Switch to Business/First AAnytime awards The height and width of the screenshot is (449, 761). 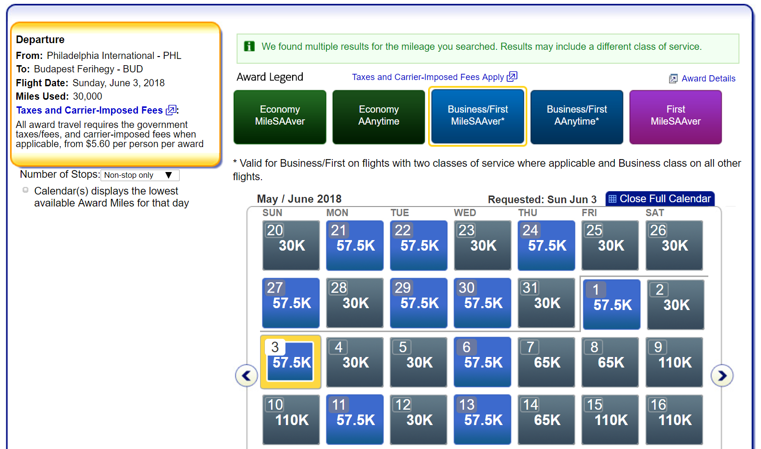click(x=577, y=116)
